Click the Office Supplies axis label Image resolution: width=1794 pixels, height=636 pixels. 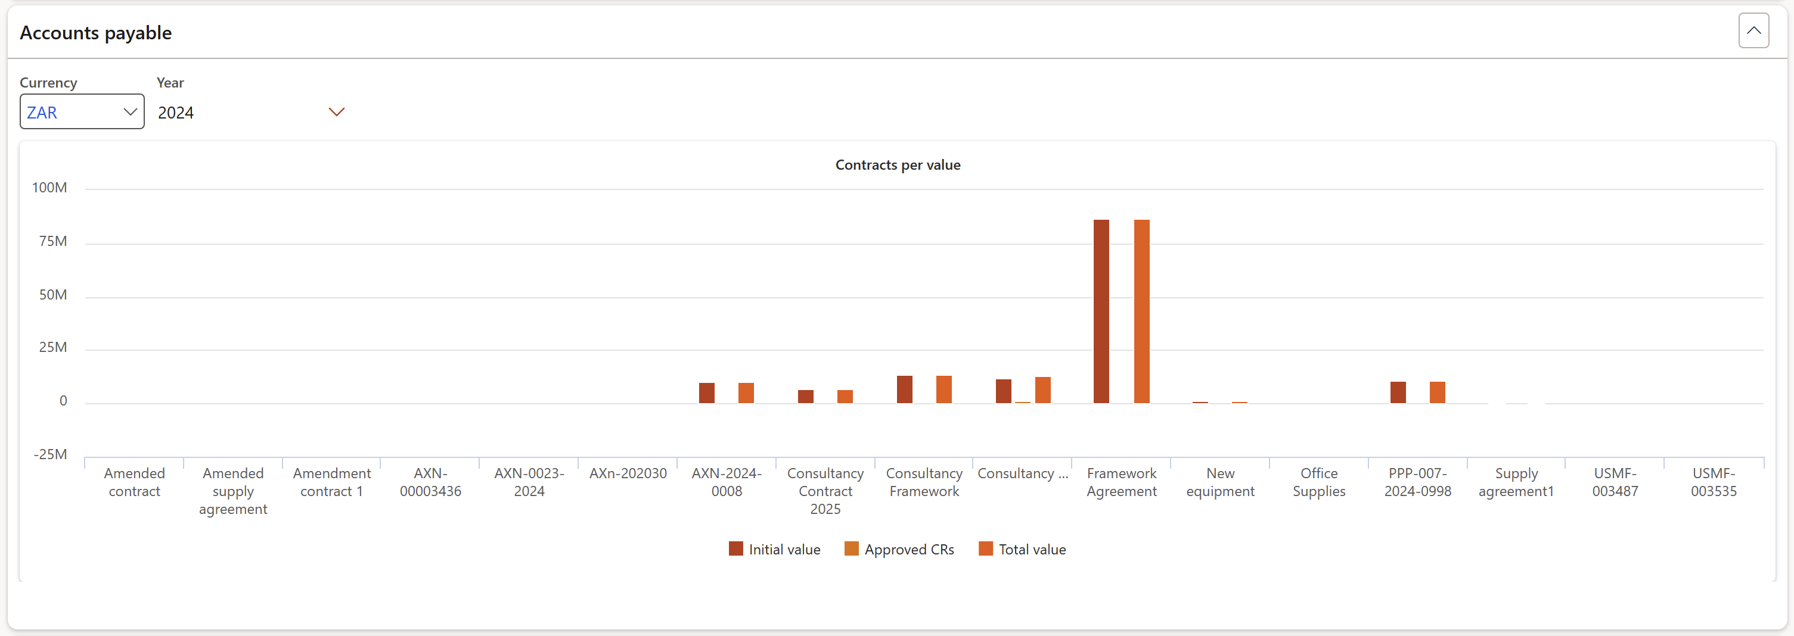pos(1318,482)
